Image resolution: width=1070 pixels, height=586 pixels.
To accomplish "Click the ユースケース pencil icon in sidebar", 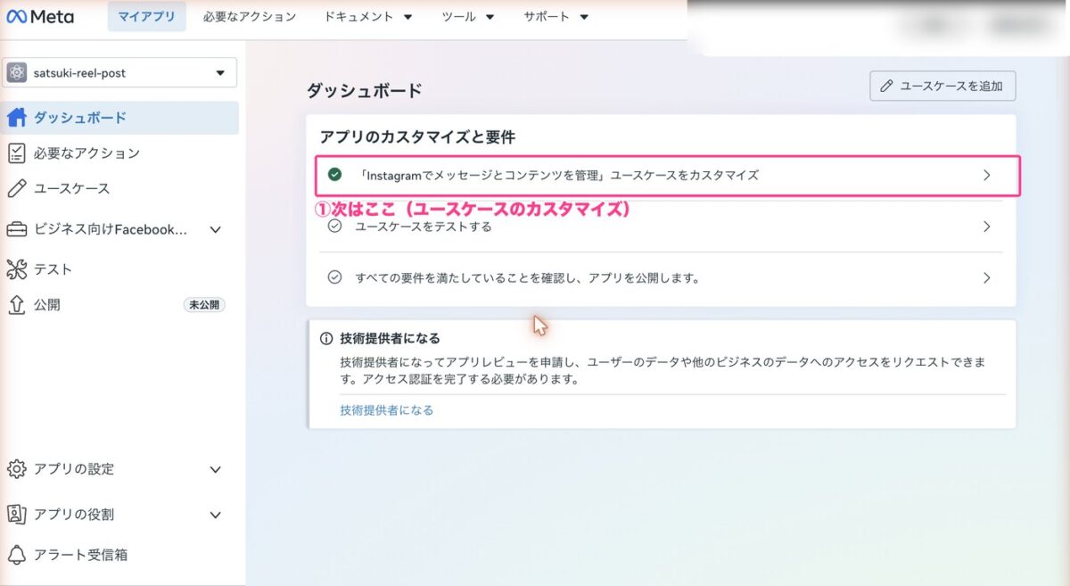I will [x=16, y=189].
